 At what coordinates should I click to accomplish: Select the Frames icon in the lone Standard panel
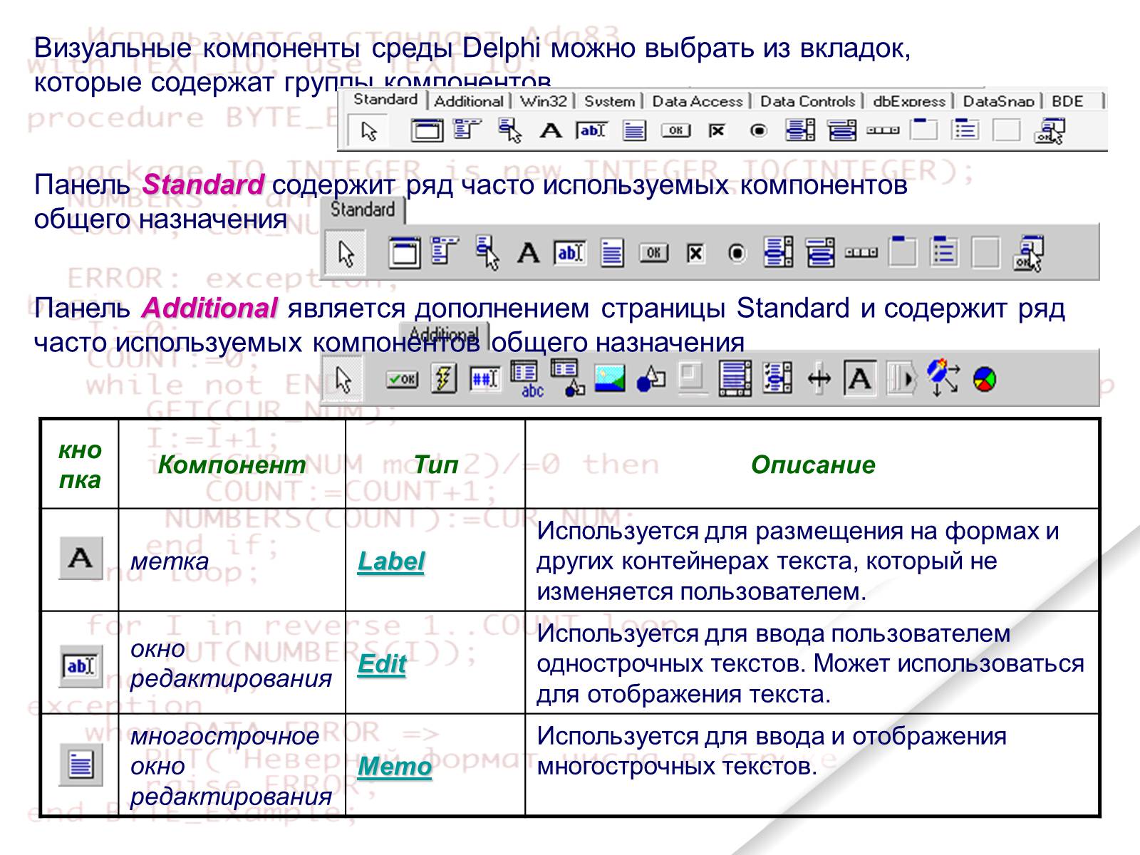click(x=404, y=253)
